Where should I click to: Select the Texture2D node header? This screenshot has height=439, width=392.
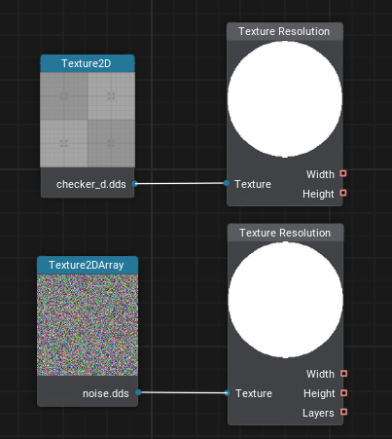coord(88,63)
